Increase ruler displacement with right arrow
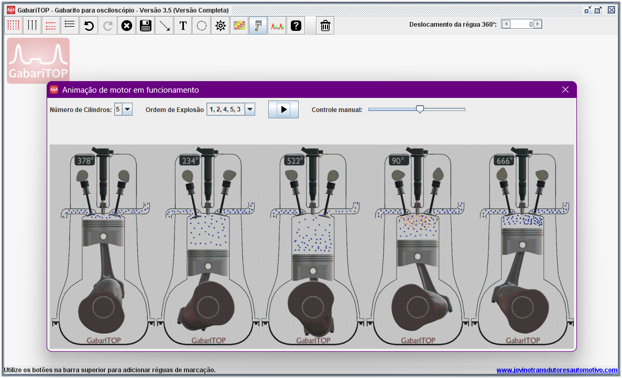 point(538,24)
